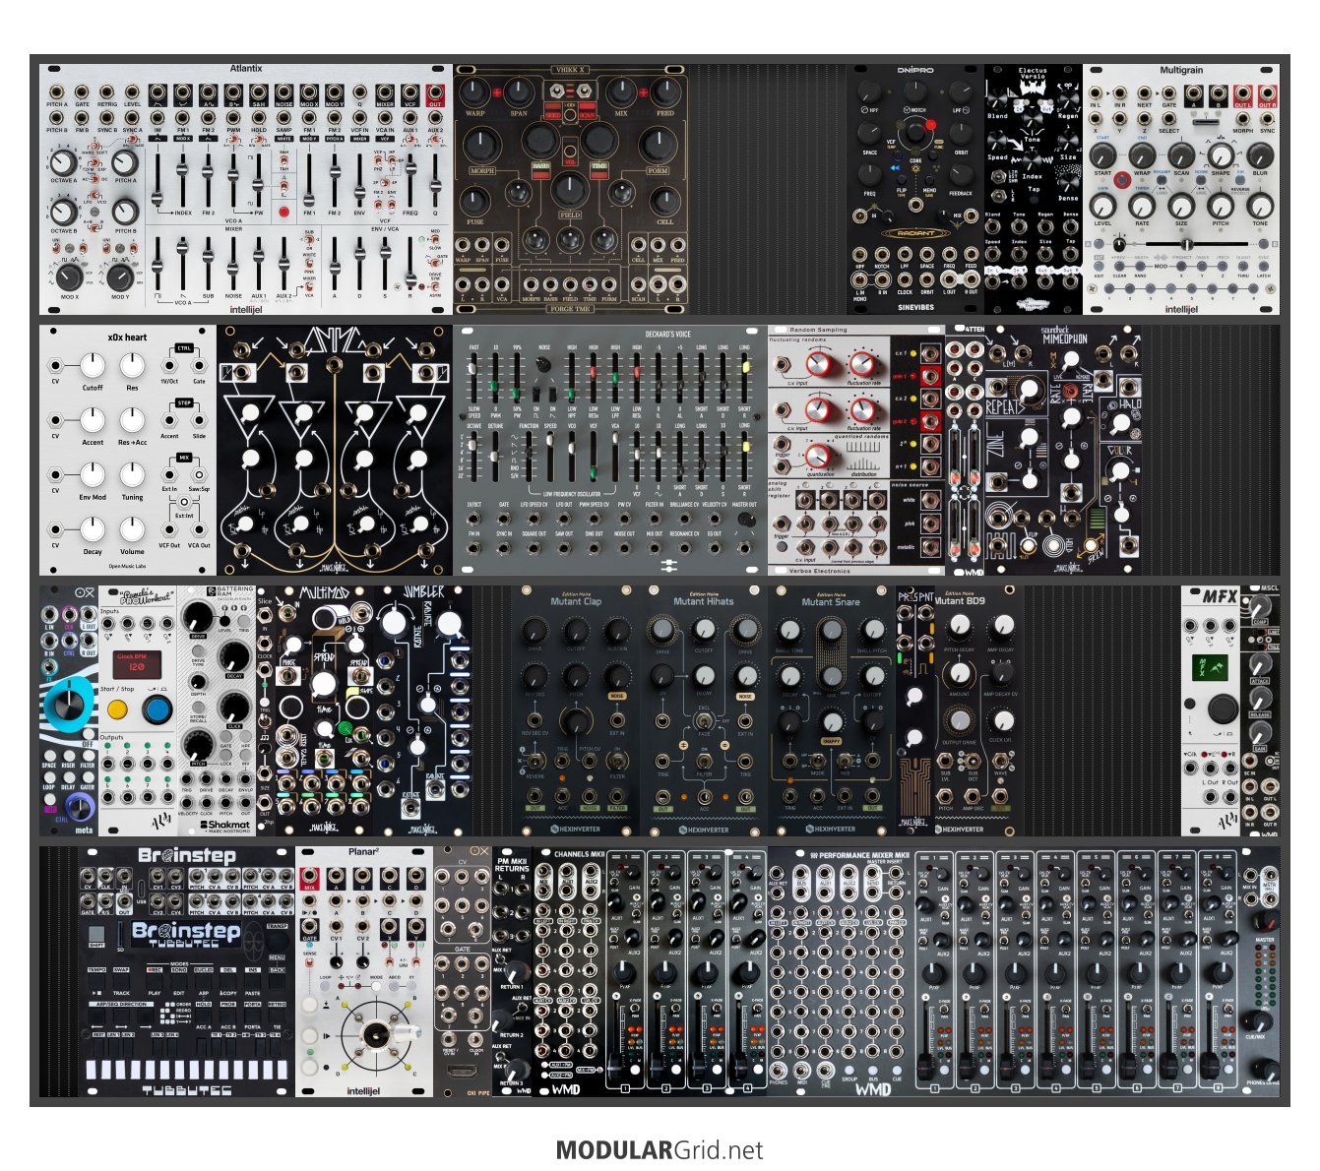Flip the Mutant Clap REVERB switch
Viewport: 1320px width, 1171px height.
(x=534, y=760)
